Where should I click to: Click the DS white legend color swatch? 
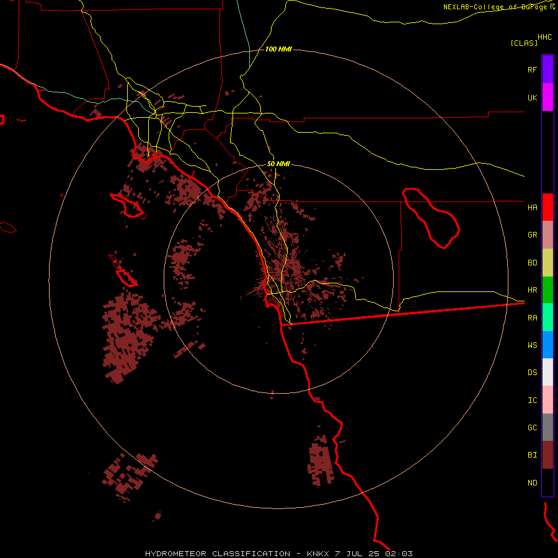pos(547,372)
